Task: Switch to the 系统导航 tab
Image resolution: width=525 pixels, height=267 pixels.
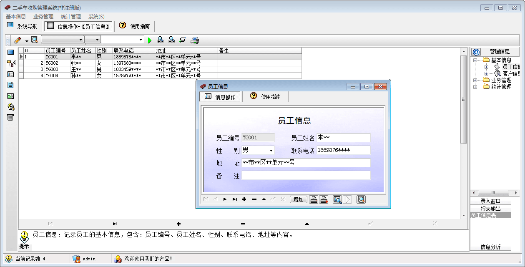Action: [x=22, y=26]
